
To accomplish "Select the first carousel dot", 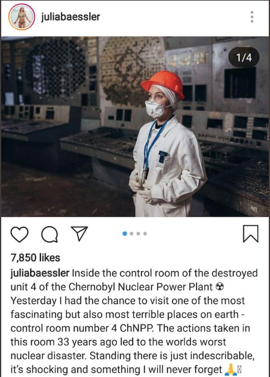I will tap(125, 233).
